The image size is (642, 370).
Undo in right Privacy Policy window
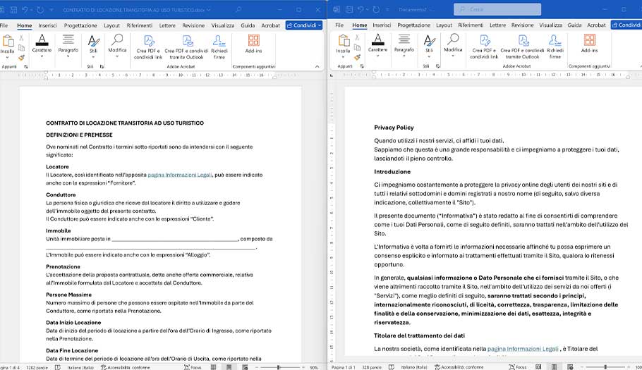pyautogui.click(x=361, y=9)
